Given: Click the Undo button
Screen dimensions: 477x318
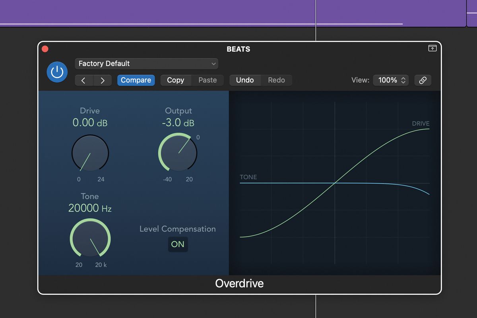Looking at the screenshot, I should click(x=245, y=80).
